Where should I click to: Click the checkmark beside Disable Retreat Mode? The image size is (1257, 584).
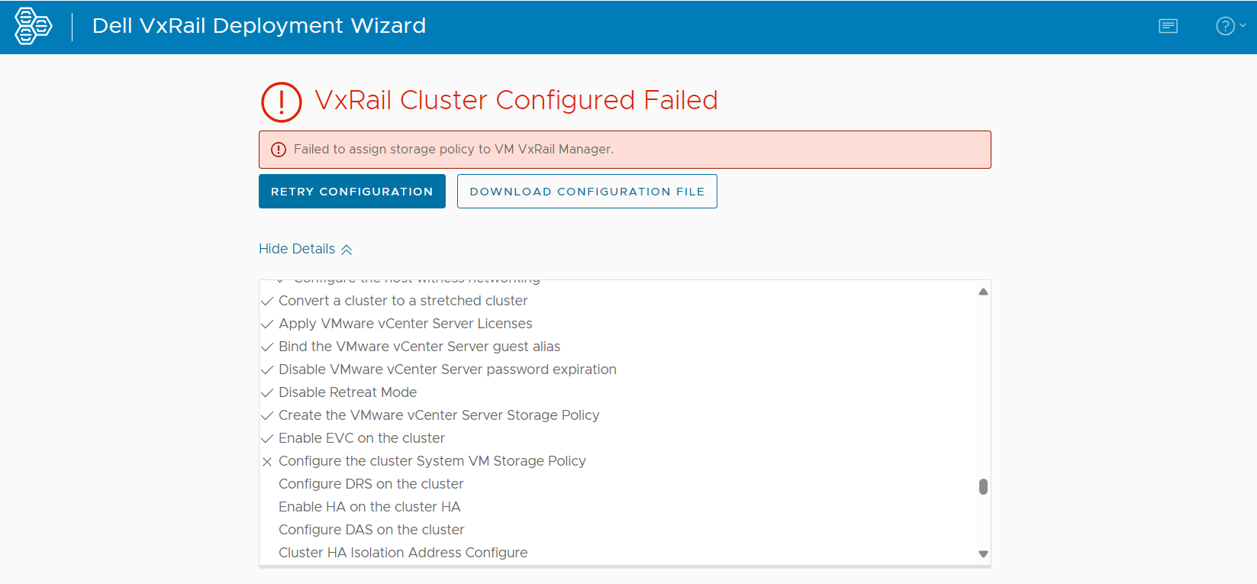pos(266,392)
